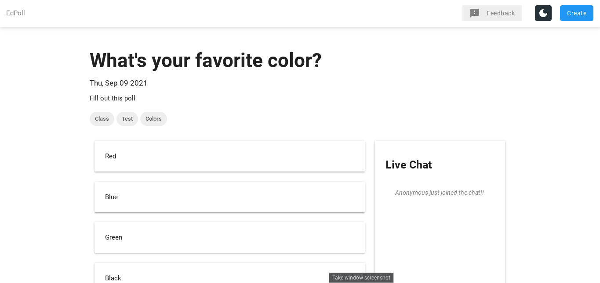Click the empty space in the top header bar

pyautogui.click(x=242, y=13)
